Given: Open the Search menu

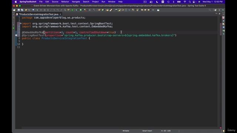Looking at the screenshot, I should (86, 2).
